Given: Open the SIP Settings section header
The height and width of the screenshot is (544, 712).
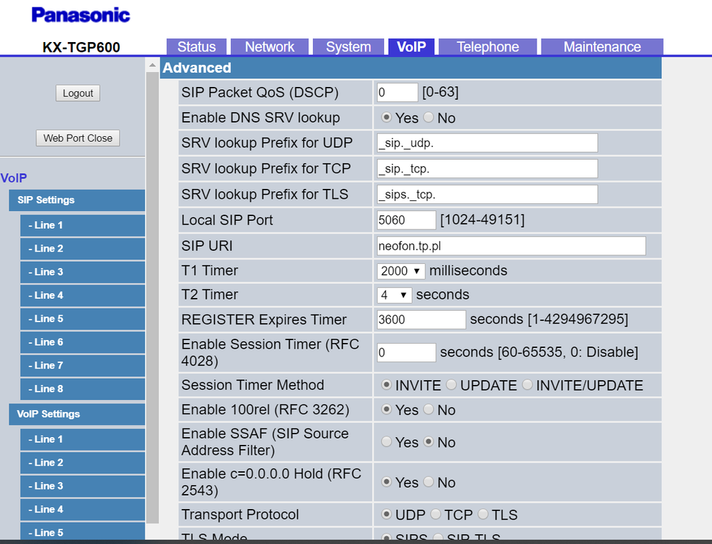Looking at the screenshot, I should tap(76, 200).
